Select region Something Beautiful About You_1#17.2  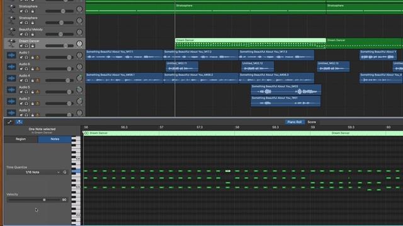tap(201, 55)
